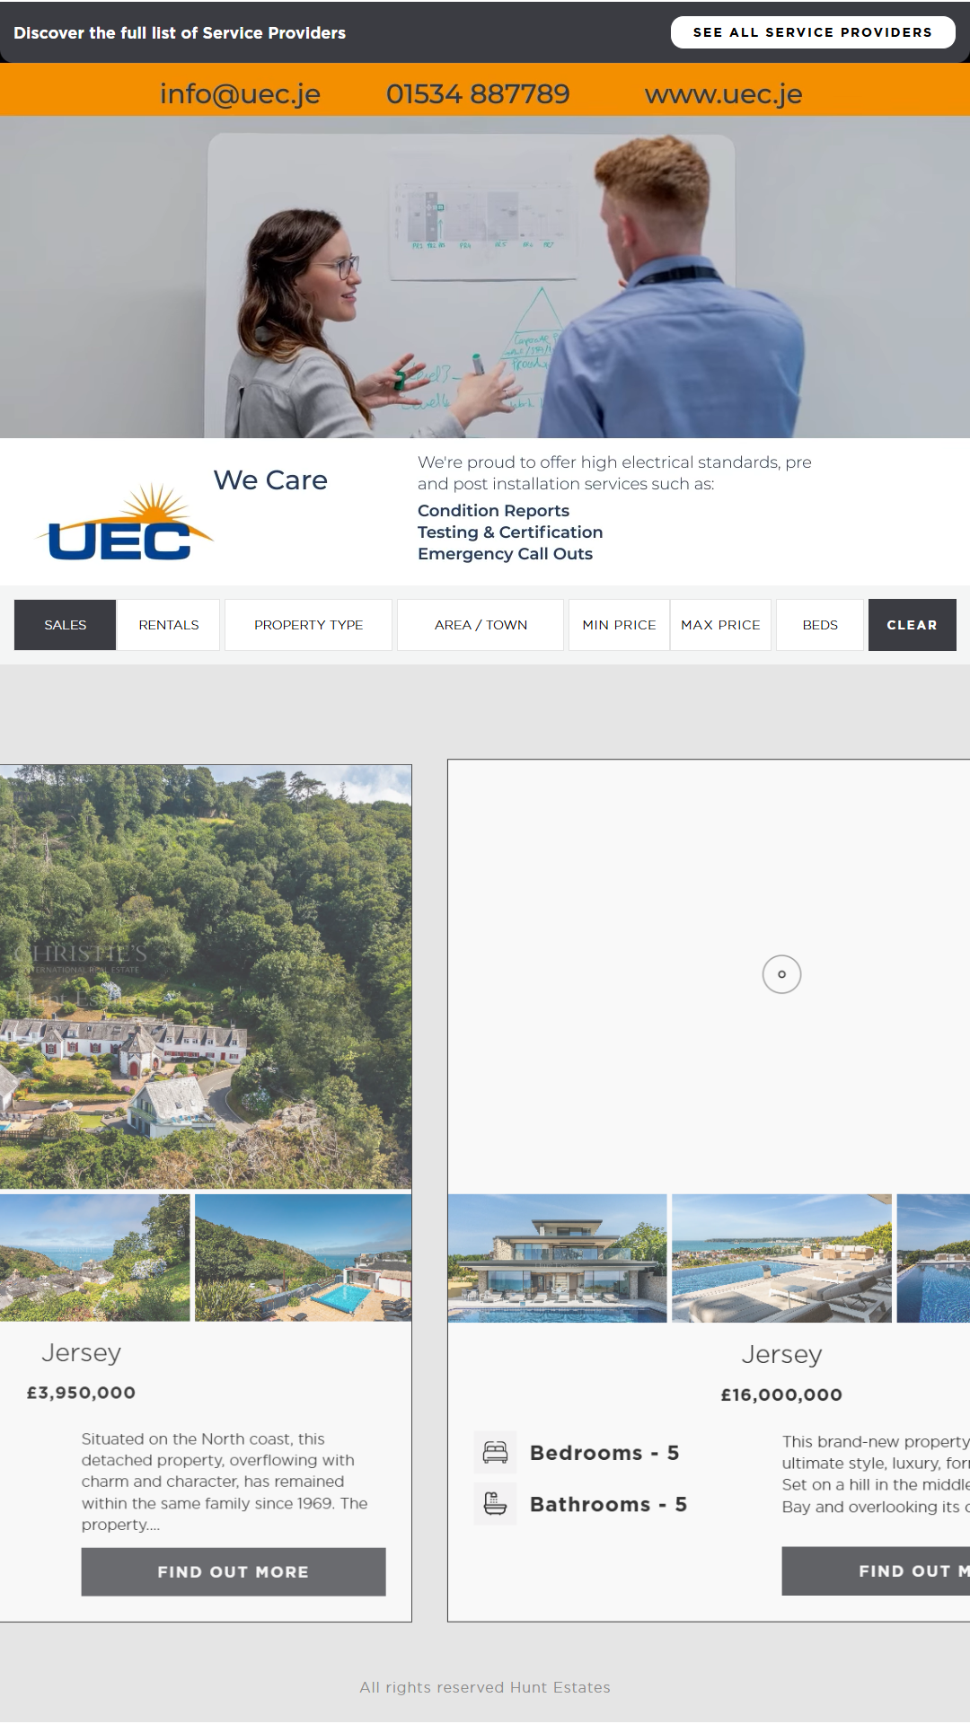The image size is (970, 1724).
Task: Select the Sales listing toggle
Action: coord(65,625)
